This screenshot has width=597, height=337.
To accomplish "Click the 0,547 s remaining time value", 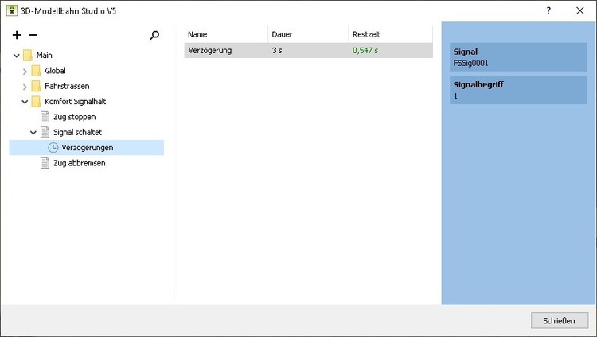I will [365, 51].
